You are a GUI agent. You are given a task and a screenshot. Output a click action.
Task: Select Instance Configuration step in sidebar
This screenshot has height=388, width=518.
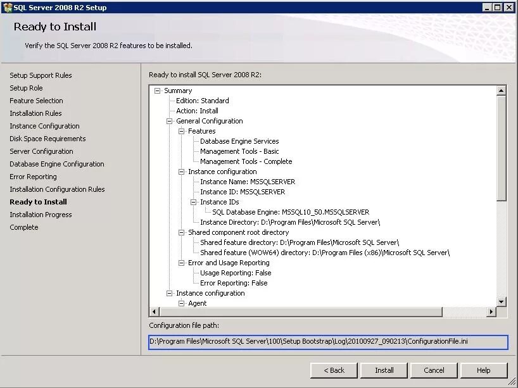[x=44, y=126]
